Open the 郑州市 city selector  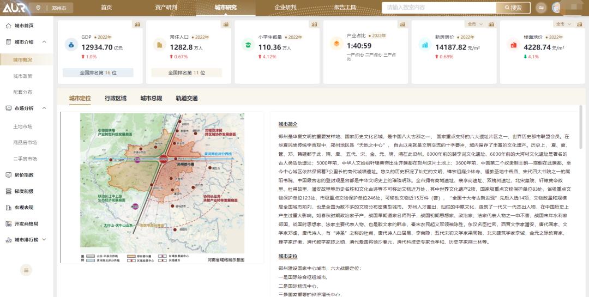click(x=59, y=8)
